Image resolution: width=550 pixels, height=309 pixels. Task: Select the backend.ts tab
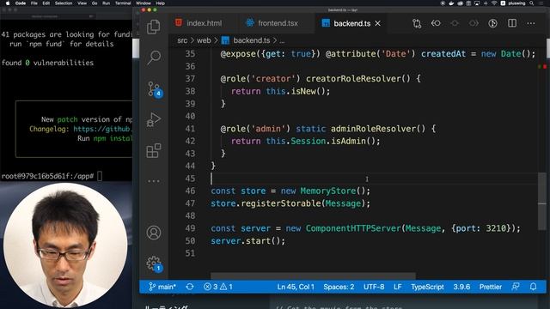click(x=351, y=23)
